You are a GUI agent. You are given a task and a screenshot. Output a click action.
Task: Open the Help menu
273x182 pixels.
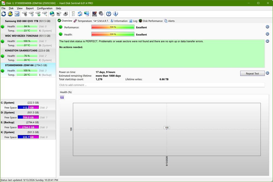[x=58, y=8]
